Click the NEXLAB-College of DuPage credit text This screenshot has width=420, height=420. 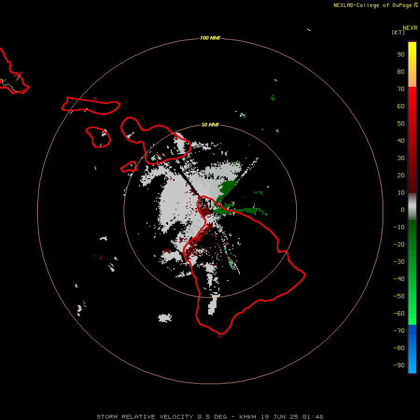[373, 5]
